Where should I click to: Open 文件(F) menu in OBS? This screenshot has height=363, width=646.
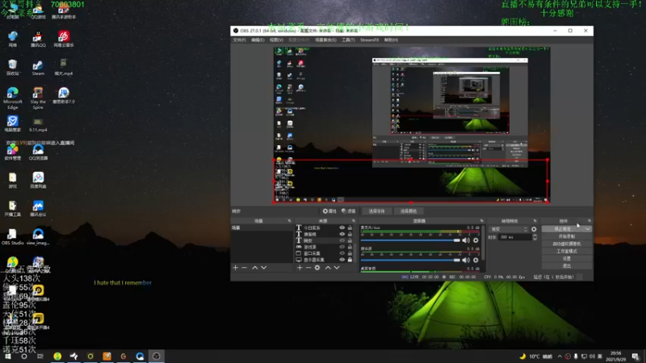tap(239, 40)
